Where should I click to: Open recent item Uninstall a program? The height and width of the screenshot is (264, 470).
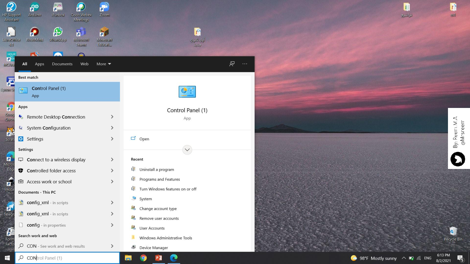pyautogui.click(x=157, y=170)
